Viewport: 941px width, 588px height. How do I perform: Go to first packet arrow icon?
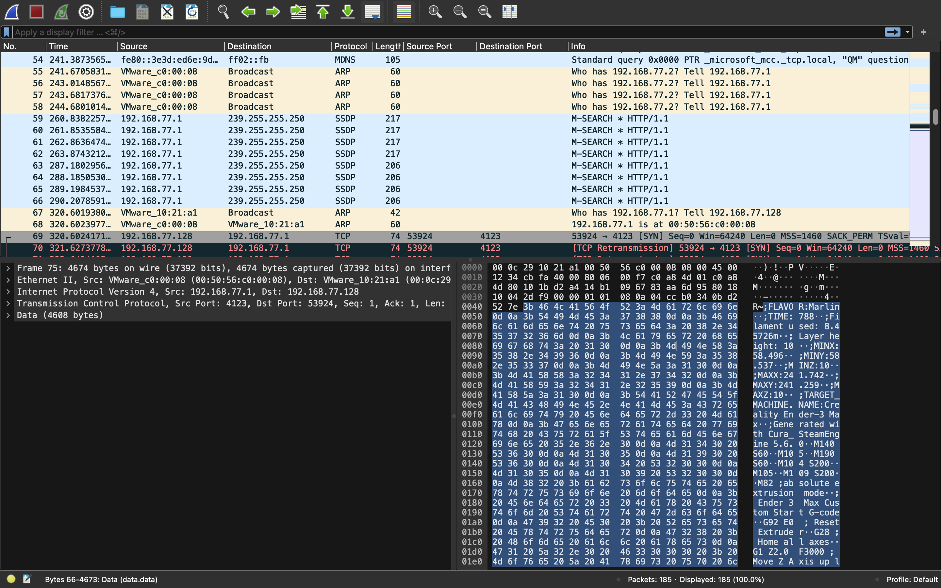click(x=323, y=12)
